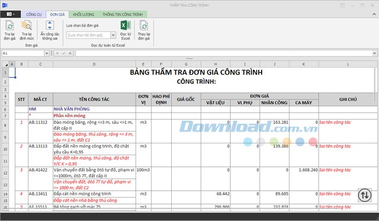Screen dimensions: 379x221
Task: Click the VẬT LIỆU header cell
Action: [216, 103]
